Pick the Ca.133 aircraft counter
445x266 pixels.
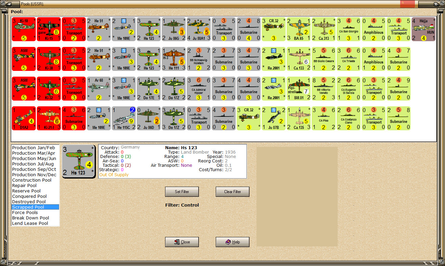pos(298,59)
